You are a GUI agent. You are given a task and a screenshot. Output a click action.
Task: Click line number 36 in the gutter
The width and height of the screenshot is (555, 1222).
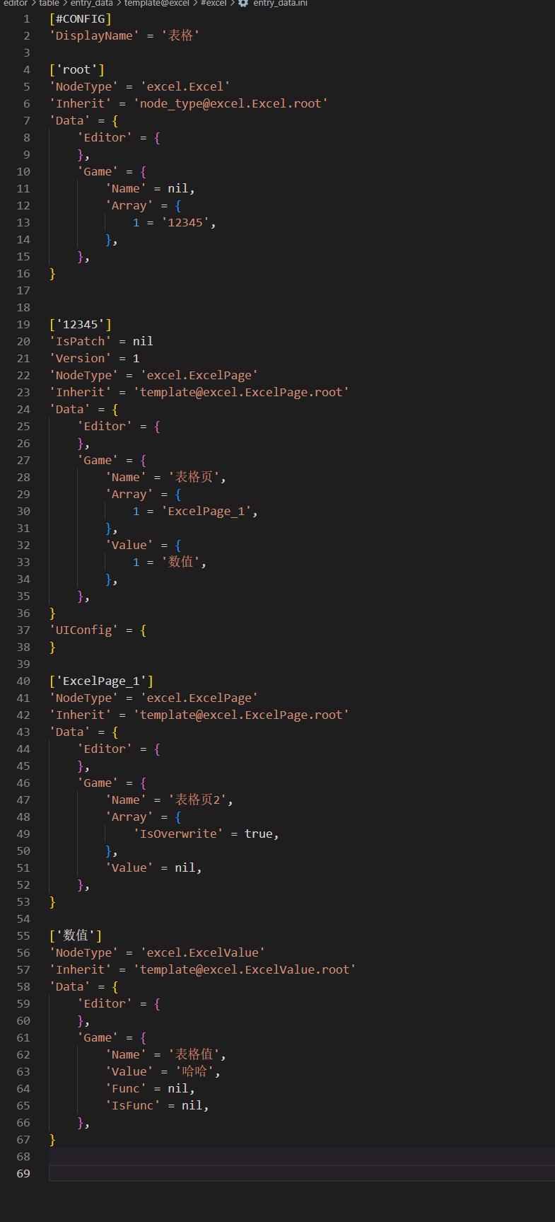pos(23,613)
